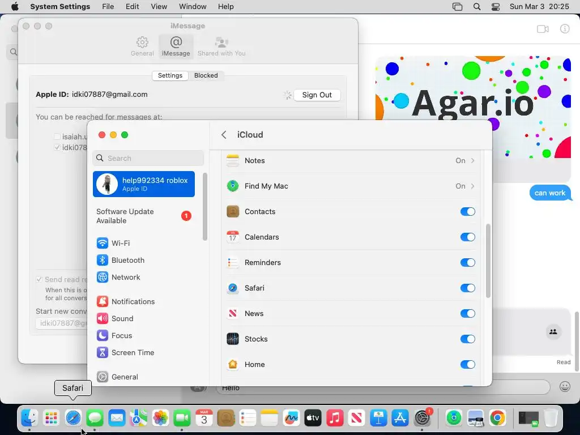Open Music app in the Dock
The height and width of the screenshot is (435, 580).
335,419
